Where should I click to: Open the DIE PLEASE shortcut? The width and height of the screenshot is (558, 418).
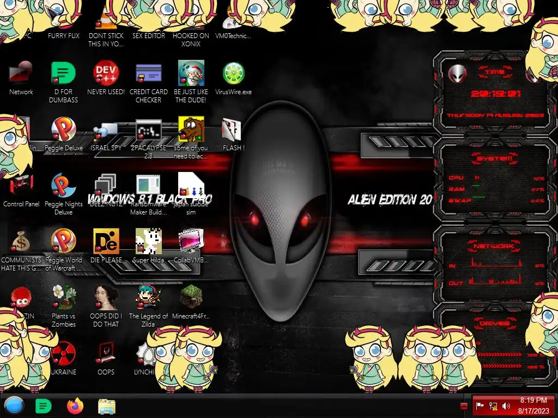[x=106, y=246]
